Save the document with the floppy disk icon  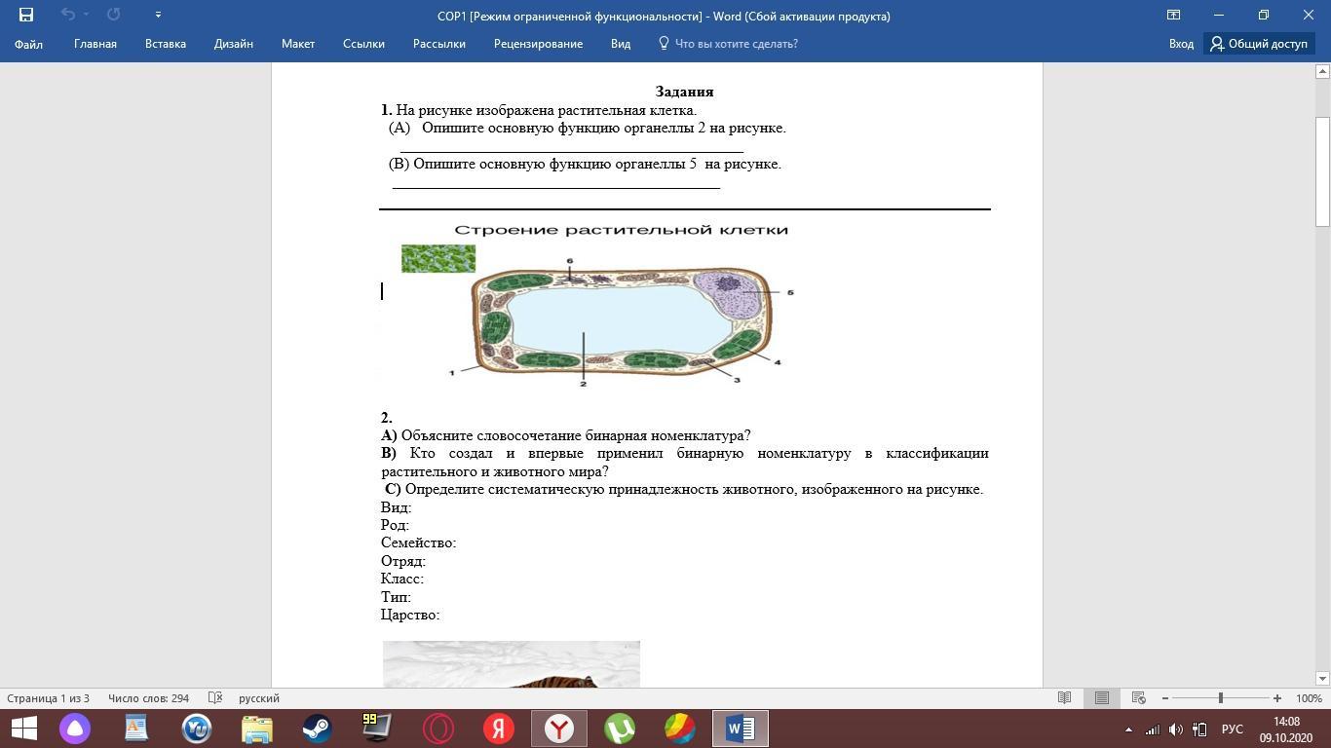click(26, 15)
